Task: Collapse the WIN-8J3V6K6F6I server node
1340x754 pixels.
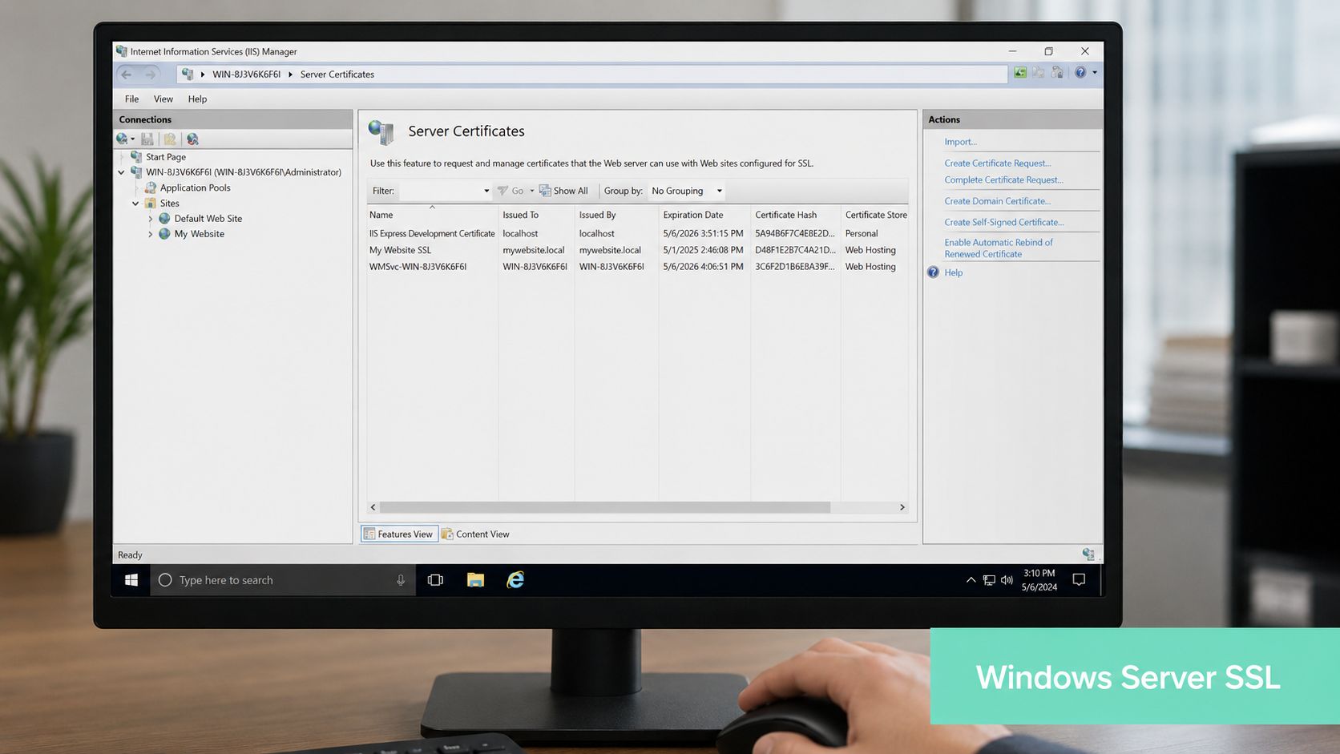Action: pyautogui.click(x=121, y=172)
